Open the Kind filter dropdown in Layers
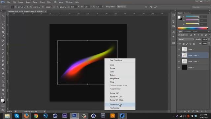The image size is (211, 119). point(183,35)
